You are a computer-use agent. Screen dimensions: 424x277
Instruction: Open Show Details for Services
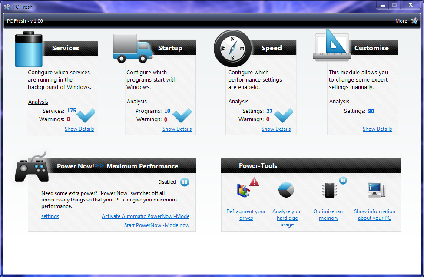pyautogui.click(x=79, y=129)
